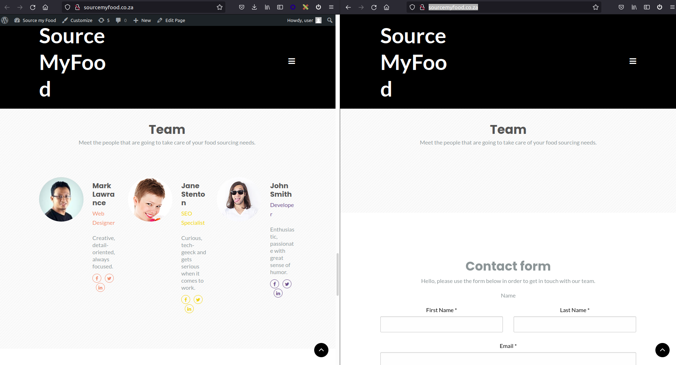Viewport: 676px width, 365px height.
Task: Click scroll-to-top arrow on left page
Action: [321, 350]
